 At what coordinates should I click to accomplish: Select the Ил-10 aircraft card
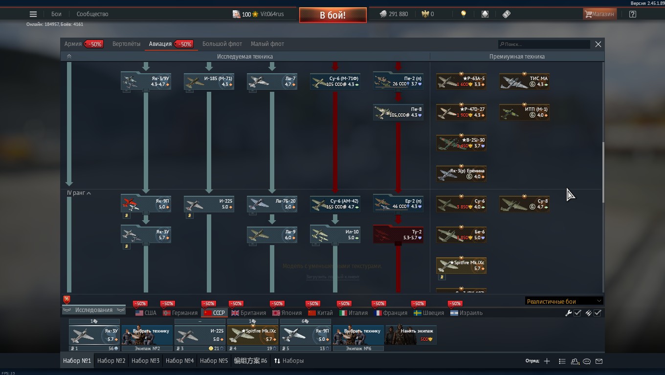pos(335,235)
